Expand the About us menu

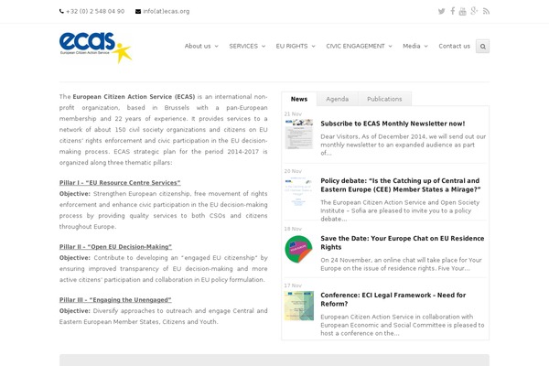(201, 46)
